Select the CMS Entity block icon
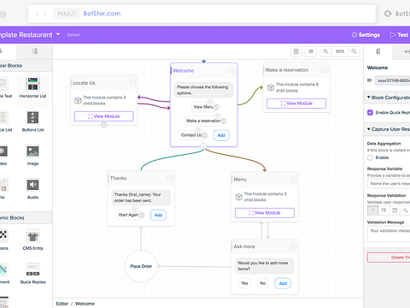The height and width of the screenshot is (308, 410). 32,236
